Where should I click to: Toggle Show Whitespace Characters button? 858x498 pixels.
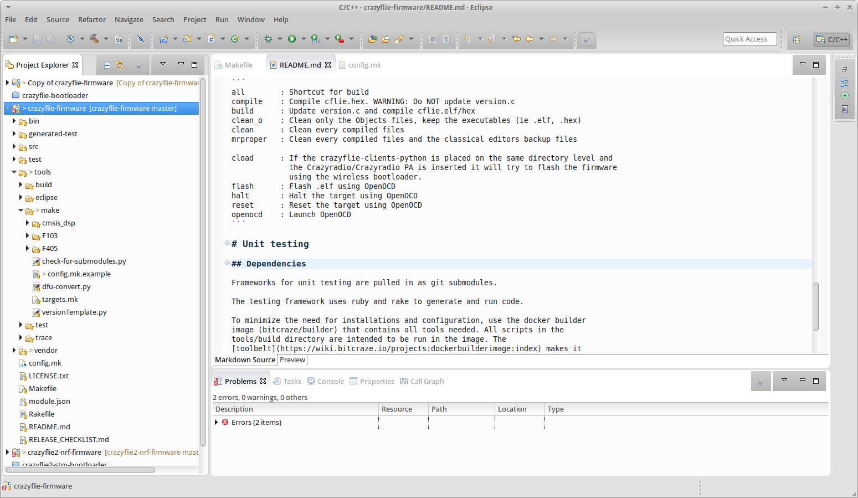(x=446, y=39)
